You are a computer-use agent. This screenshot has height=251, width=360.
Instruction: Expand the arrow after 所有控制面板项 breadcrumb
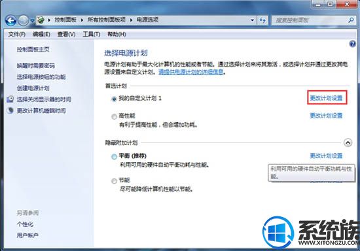point(131,20)
